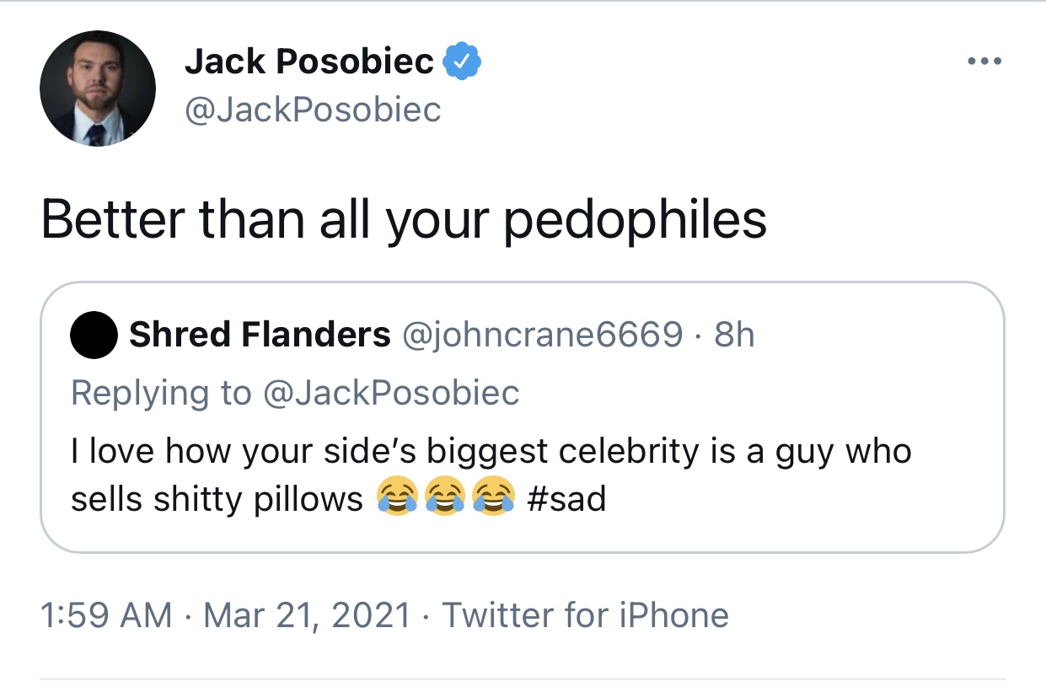This screenshot has height=687, width=1046.
Task: Click the Twitter for iPhone source label
Action: pyautogui.click(x=585, y=615)
